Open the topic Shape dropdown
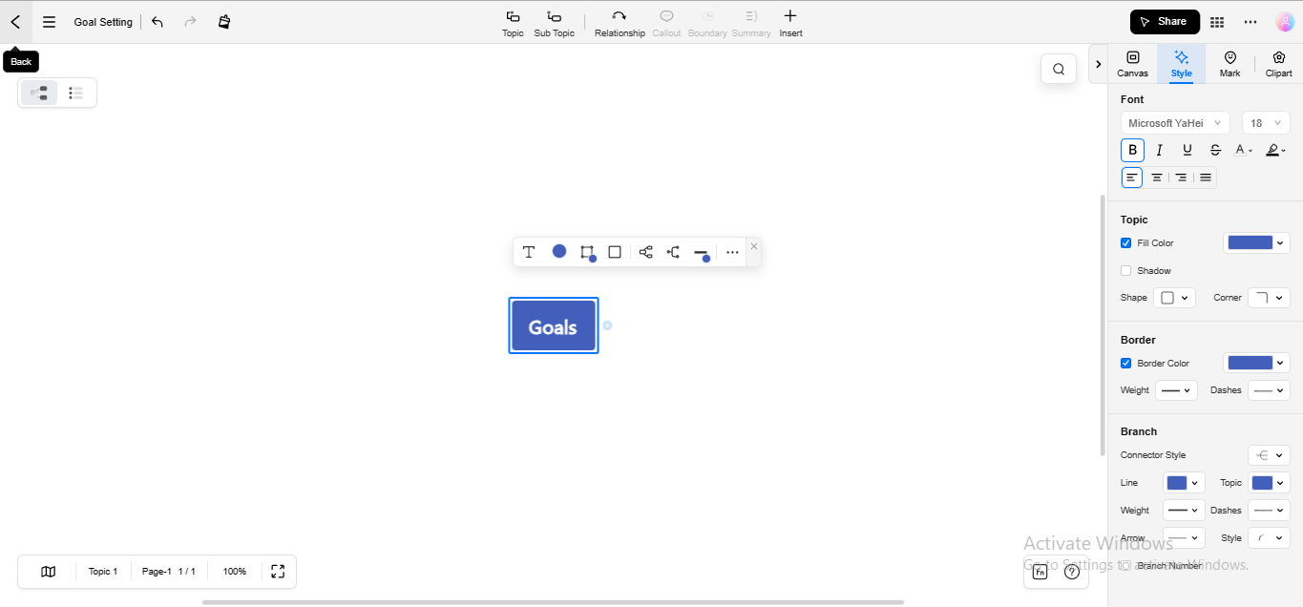The width and height of the screenshot is (1303, 607). pyautogui.click(x=1174, y=297)
